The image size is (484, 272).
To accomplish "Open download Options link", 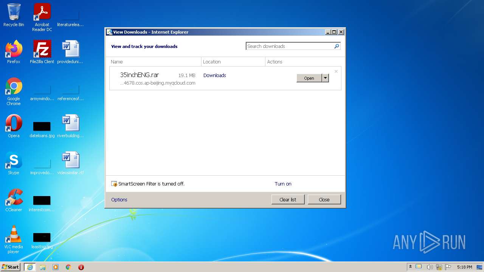I will [x=119, y=199].
